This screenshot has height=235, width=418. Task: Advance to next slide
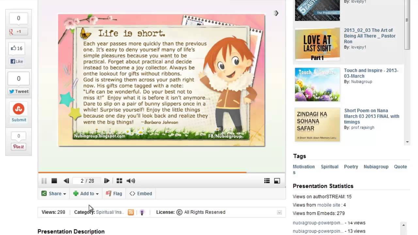tap(106, 181)
